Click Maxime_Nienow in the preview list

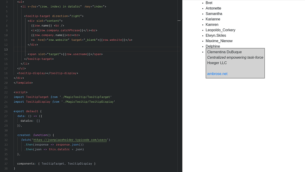[219, 41]
